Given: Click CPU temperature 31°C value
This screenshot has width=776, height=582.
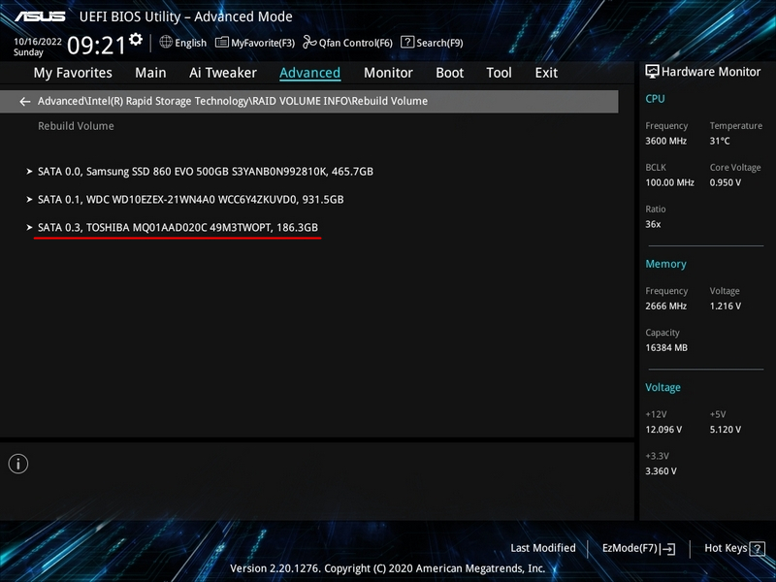Looking at the screenshot, I should [720, 141].
